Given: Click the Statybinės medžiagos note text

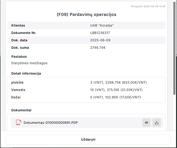Looking at the screenshot, I should 29,63.
